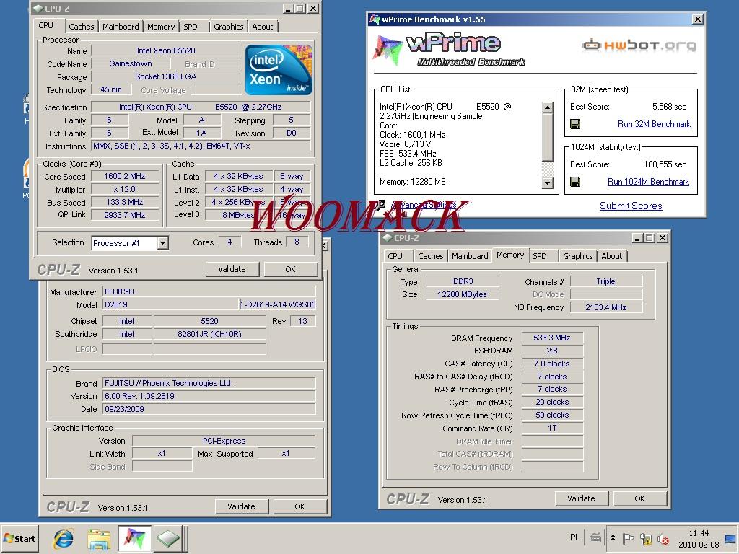Click Validate in the Memory CPU-Z window
The width and height of the screenshot is (739, 554).
point(581,498)
